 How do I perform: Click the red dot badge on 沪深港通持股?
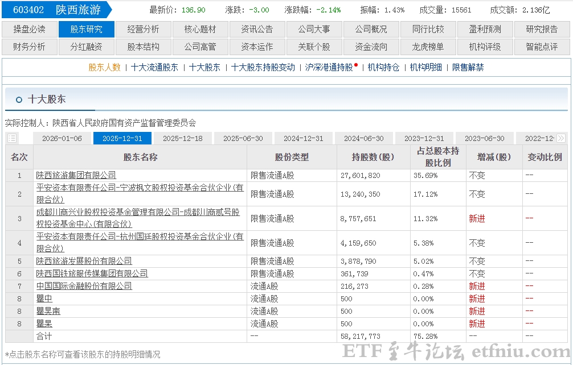pyautogui.click(x=357, y=64)
